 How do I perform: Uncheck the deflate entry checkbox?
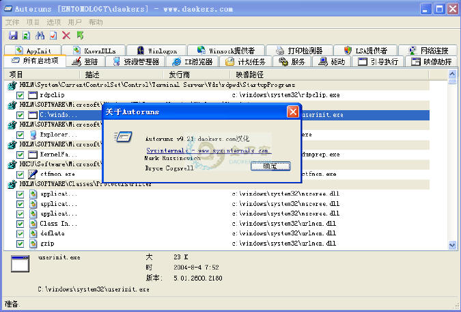[20, 233]
